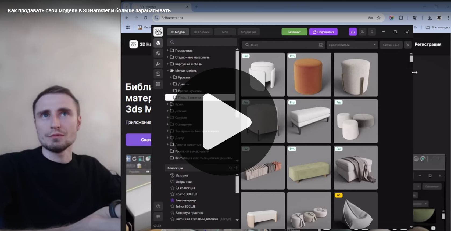
Task: Select the checkerboard texture icon in sidebar
Action: (x=158, y=84)
